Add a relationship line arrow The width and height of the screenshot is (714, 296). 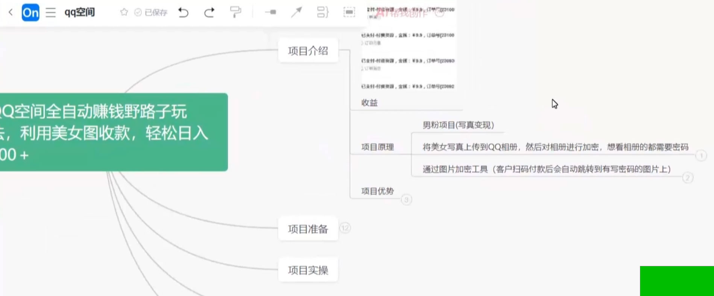[296, 12]
